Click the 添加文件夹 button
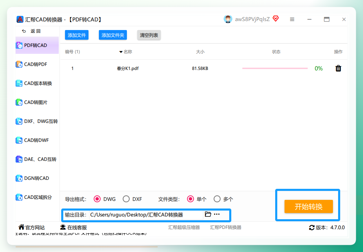Screen dimensions: 363x252 (x=113, y=35)
